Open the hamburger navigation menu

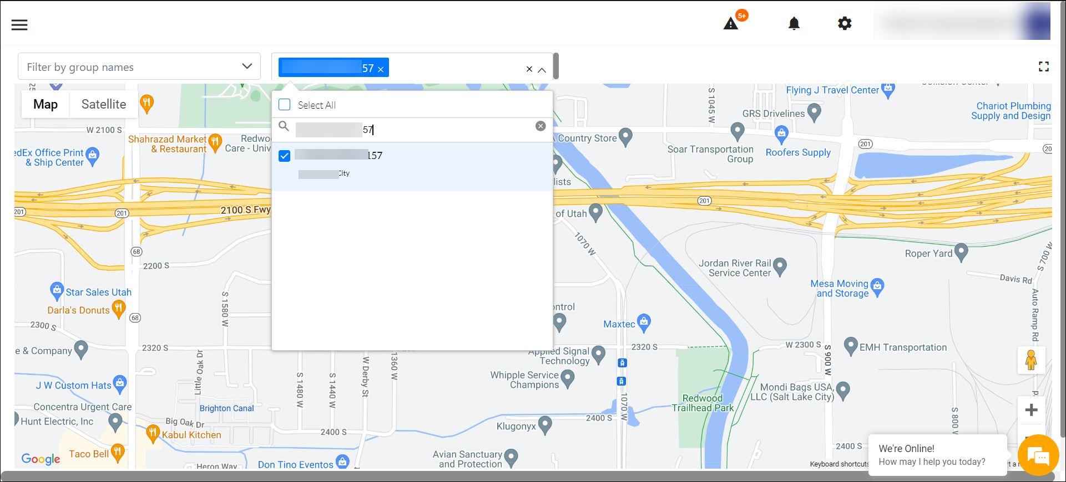coord(19,25)
